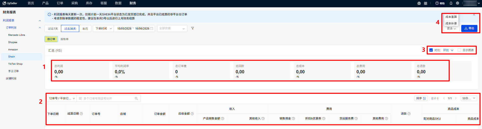
Task: Click the help icon next to 销售佣金
Action: (x=293, y=118)
